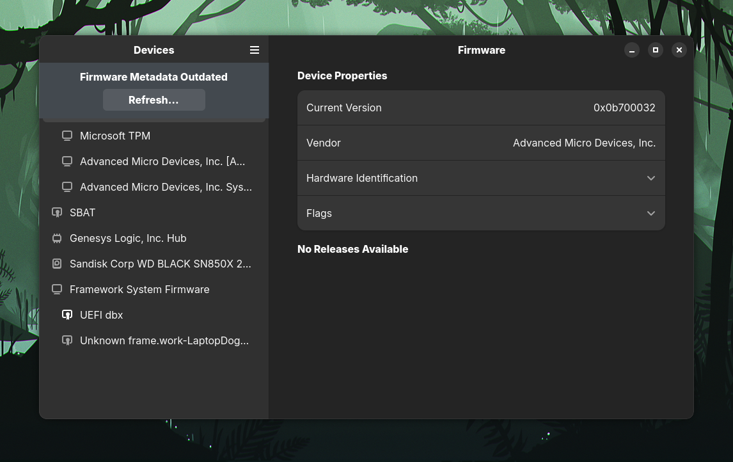The height and width of the screenshot is (462, 733).
Task: Open the hamburger menu in Devices header
Action: pyautogui.click(x=255, y=50)
